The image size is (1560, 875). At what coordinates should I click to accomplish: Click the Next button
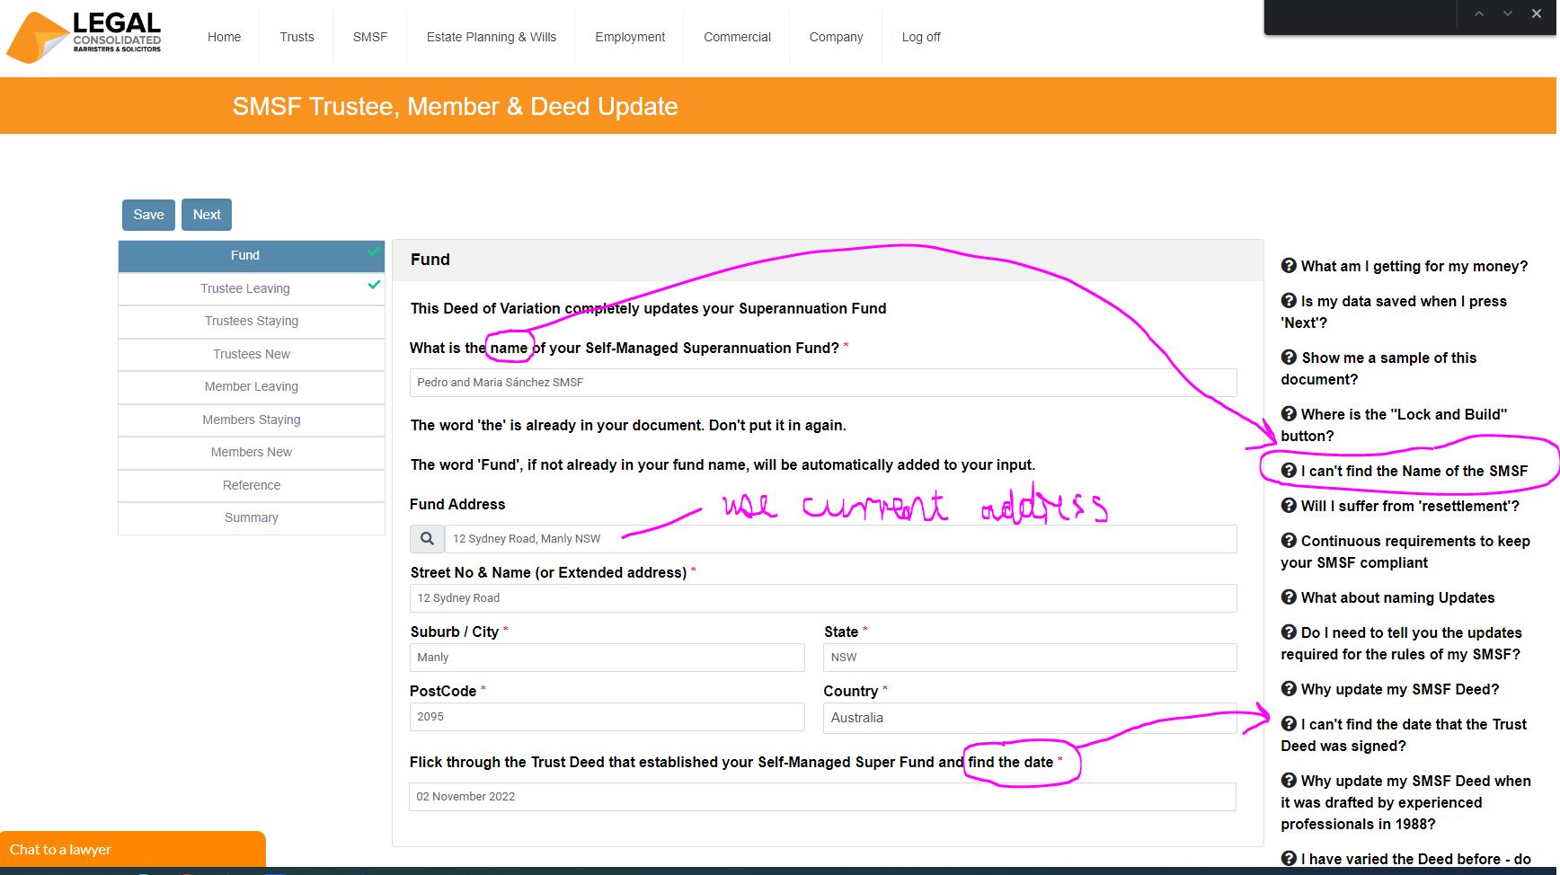tap(206, 215)
